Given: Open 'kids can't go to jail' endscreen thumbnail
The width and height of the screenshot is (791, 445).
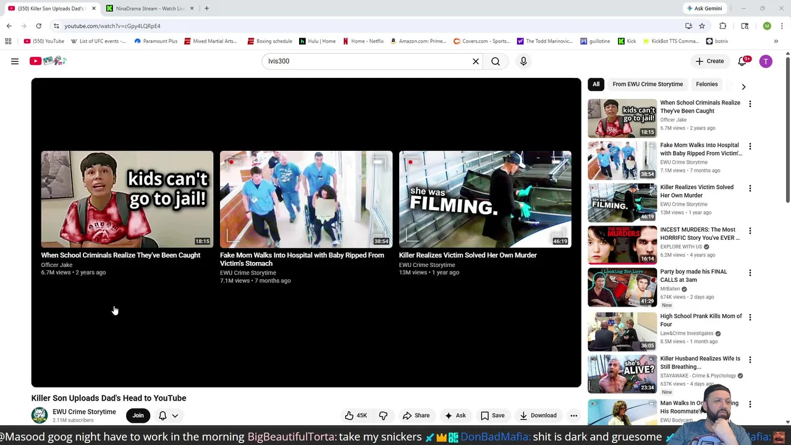Looking at the screenshot, I should pos(127,199).
